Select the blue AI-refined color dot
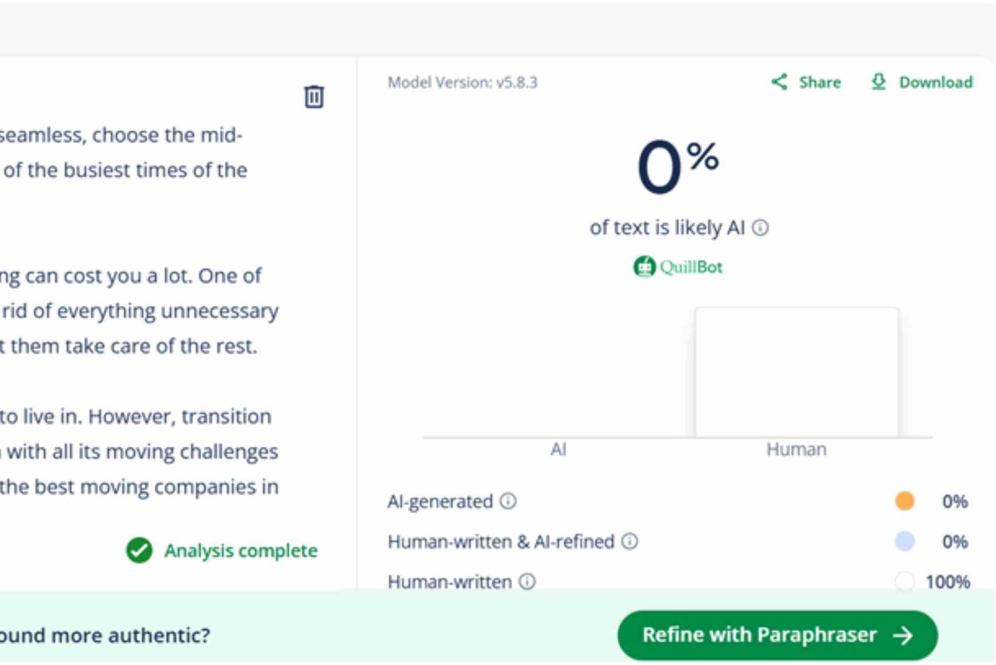 coord(904,542)
